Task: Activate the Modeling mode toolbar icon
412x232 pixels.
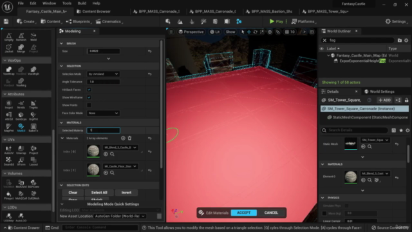Action: 239,21
